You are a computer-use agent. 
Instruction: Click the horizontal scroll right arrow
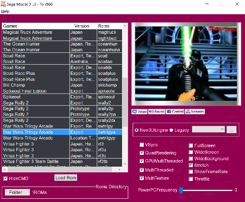pos(119,169)
